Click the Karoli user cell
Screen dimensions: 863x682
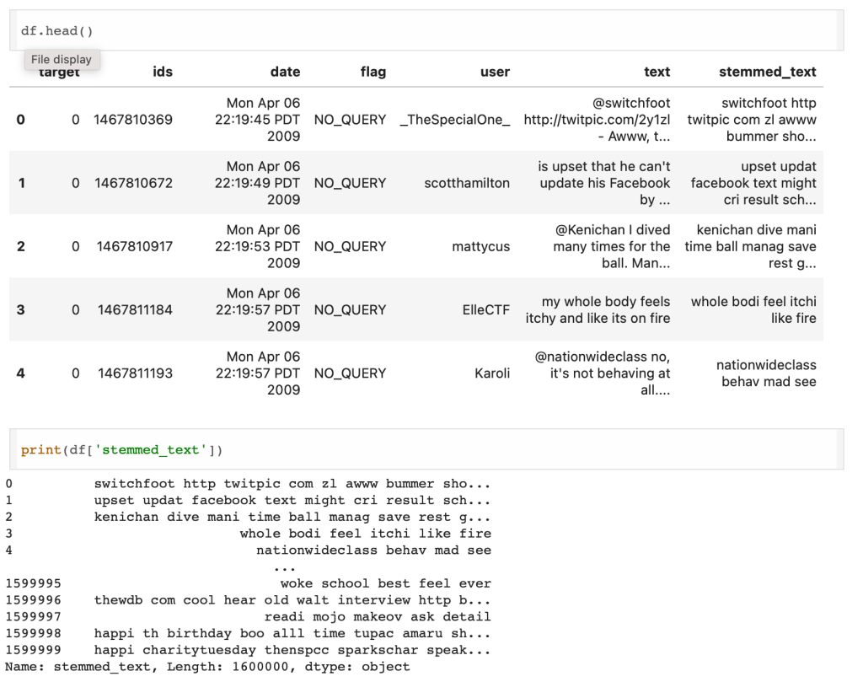click(x=492, y=373)
